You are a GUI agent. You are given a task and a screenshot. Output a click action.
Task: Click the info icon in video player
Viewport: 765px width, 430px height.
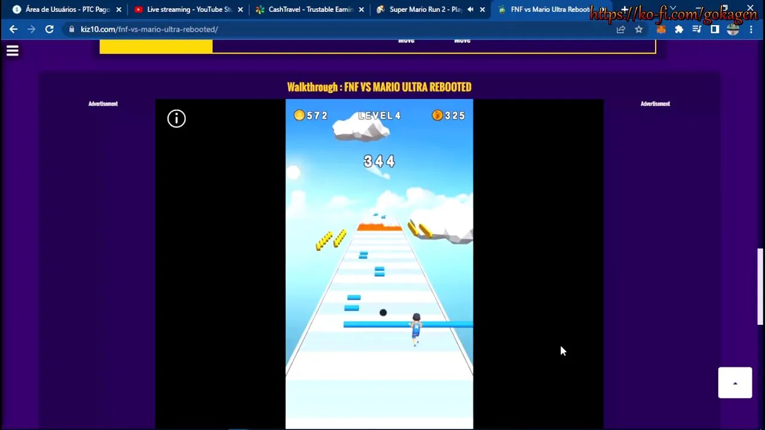tap(176, 118)
